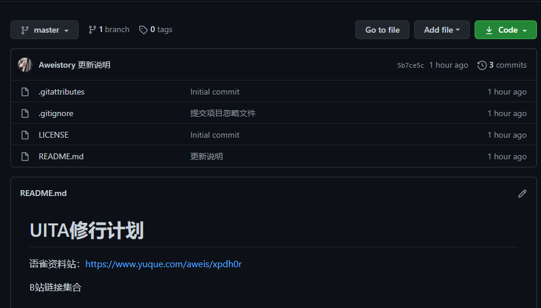Open commit message 提交项目忽略文件
Viewport: 541px width, 308px height.
(223, 113)
